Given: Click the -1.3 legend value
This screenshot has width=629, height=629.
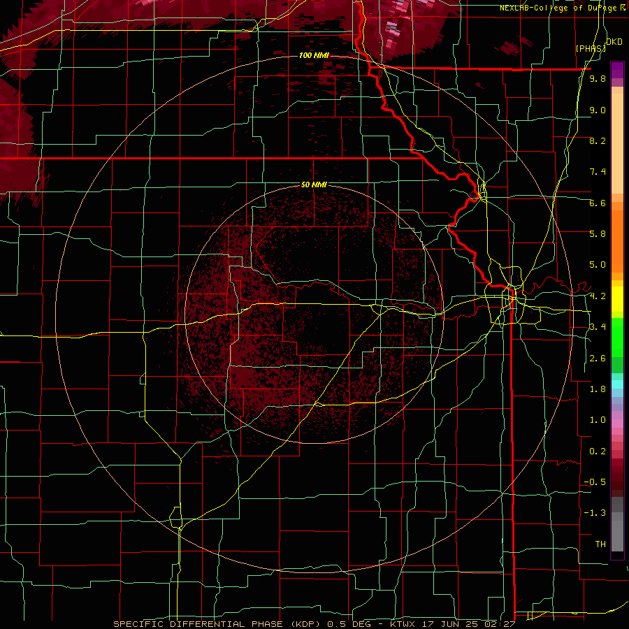Looking at the screenshot, I should 595,513.
